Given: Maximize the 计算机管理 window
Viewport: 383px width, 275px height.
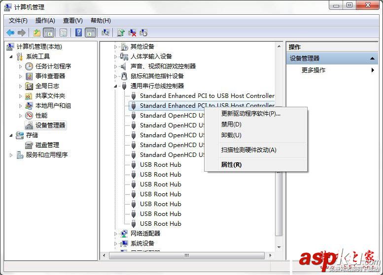Looking at the screenshot, I should [349, 5].
